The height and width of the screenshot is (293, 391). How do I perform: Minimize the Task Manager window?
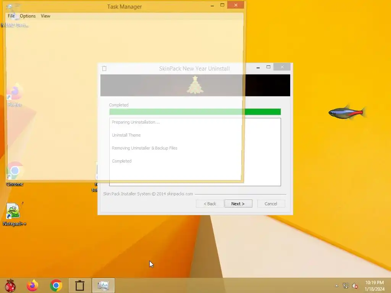click(212, 5)
